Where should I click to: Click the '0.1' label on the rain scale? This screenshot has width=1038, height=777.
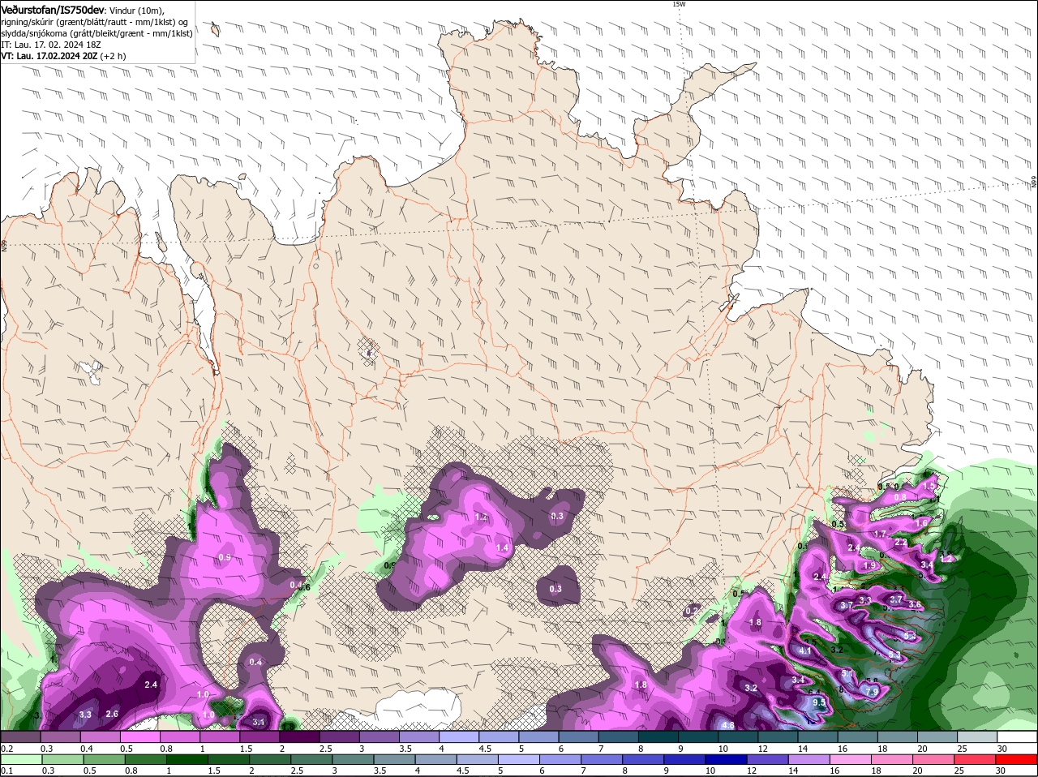click(x=6, y=771)
